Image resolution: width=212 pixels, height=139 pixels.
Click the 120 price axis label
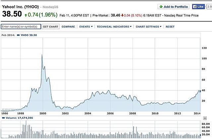(x=204, y=48)
